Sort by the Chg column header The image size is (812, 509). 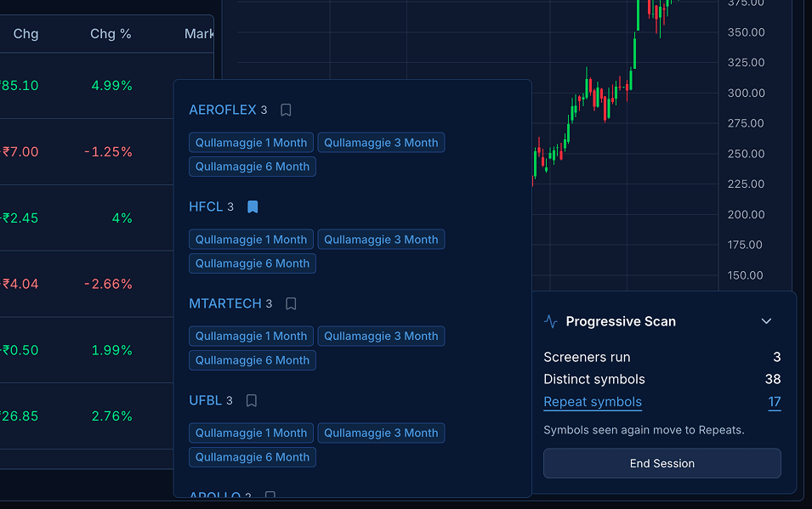tap(26, 34)
